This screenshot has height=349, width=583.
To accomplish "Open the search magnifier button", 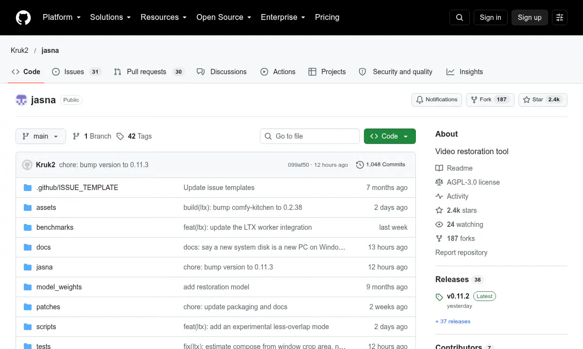I will [460, 17].
